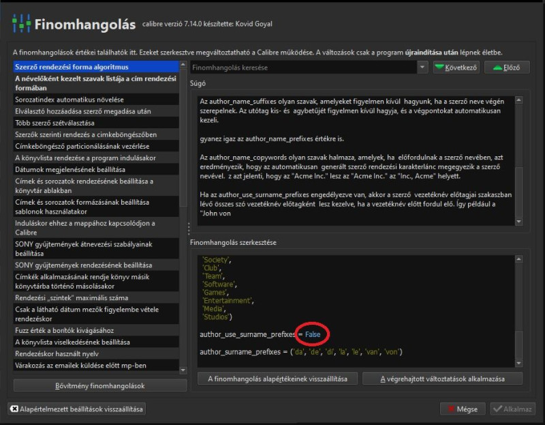This screenshot has height=425, width=545.
Task: Click the Finomhangolás sliders icon in header
Action: coord(21,23)
